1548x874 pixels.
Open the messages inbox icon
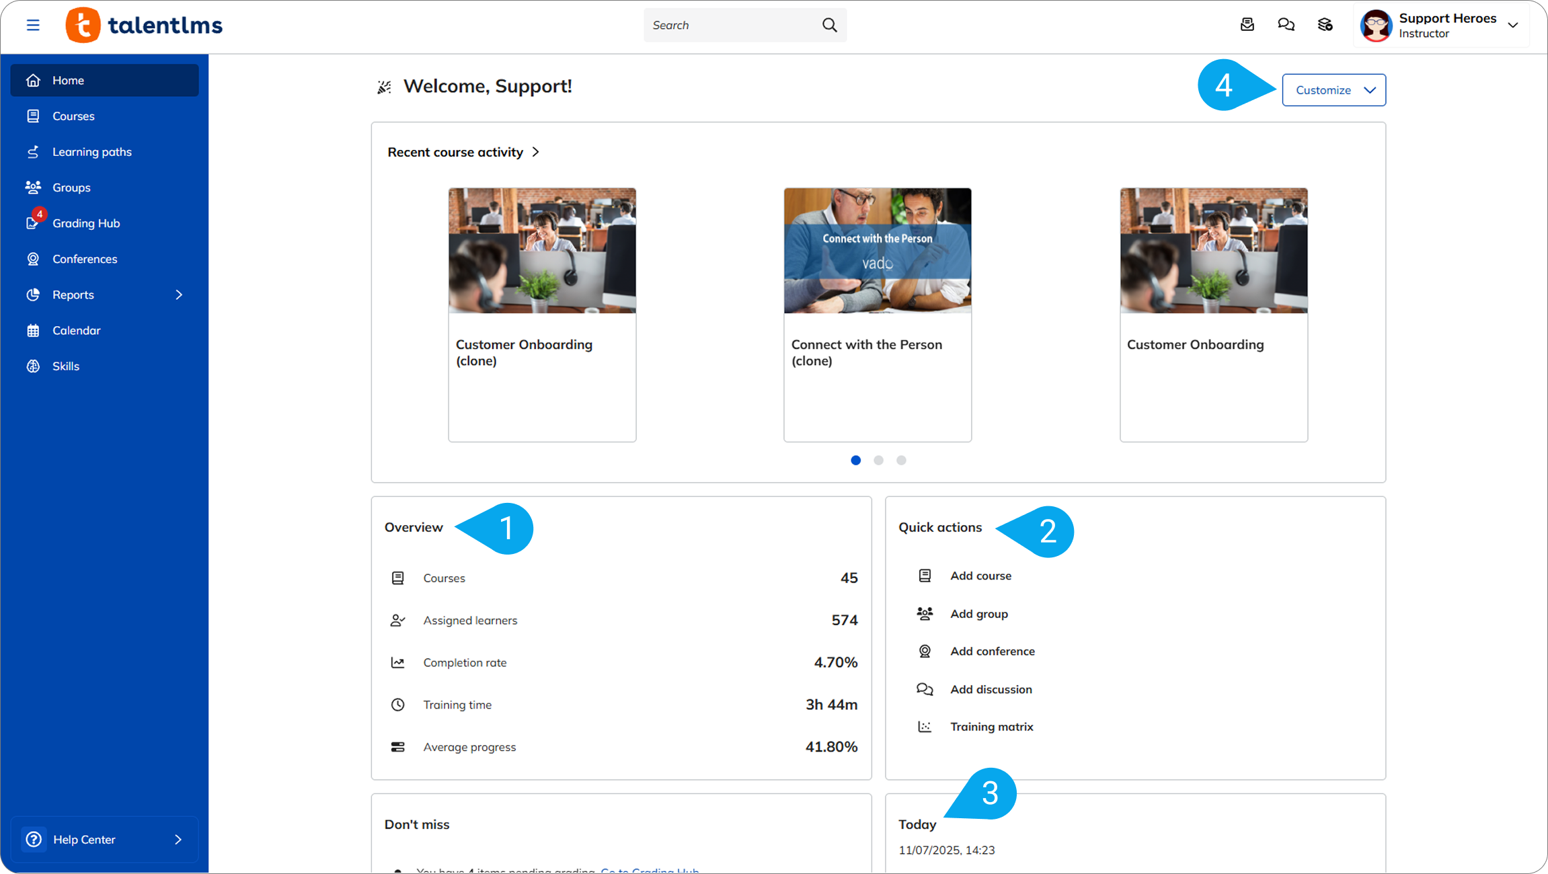click(x=1247, y=25)
